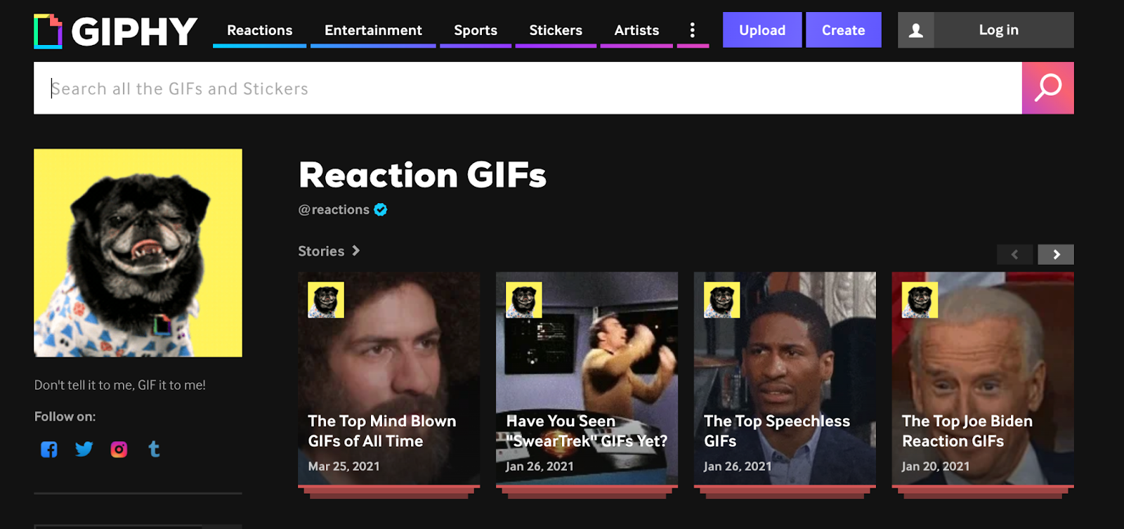Open the Twitter follow icon
This screenshot has width=1124, height=529.
(84, 449)
